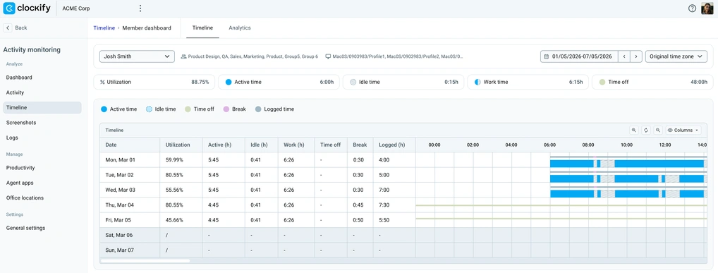Click the groups people icon beside Product Design

(x=183, y=56)
